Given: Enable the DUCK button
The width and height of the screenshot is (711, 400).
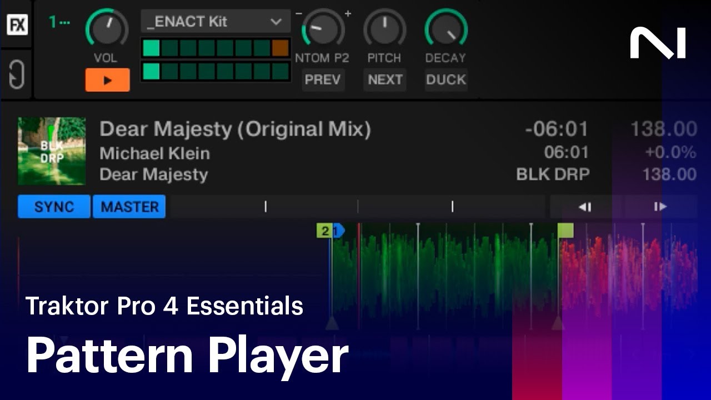Looking at the screenshot, I should click(x=446, y=80).
